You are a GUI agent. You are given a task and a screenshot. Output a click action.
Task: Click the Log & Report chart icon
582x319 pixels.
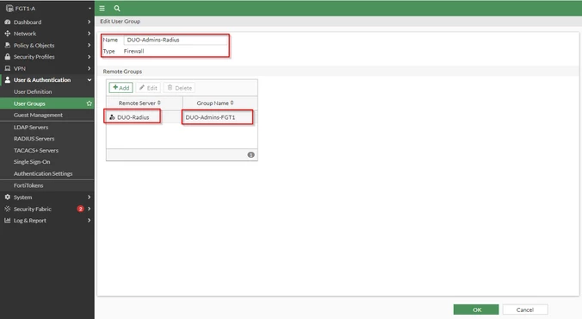pyautogui.click(x=7, y=220)
